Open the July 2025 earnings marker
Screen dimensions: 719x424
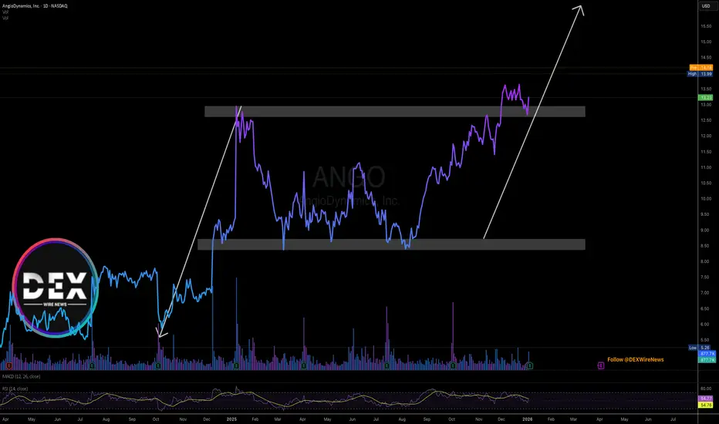[x=387, y=365]
